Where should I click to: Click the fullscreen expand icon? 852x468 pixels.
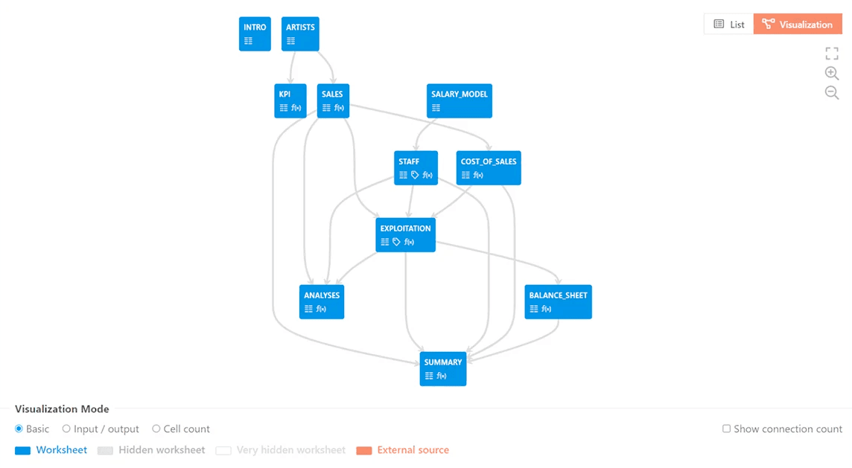832,54
